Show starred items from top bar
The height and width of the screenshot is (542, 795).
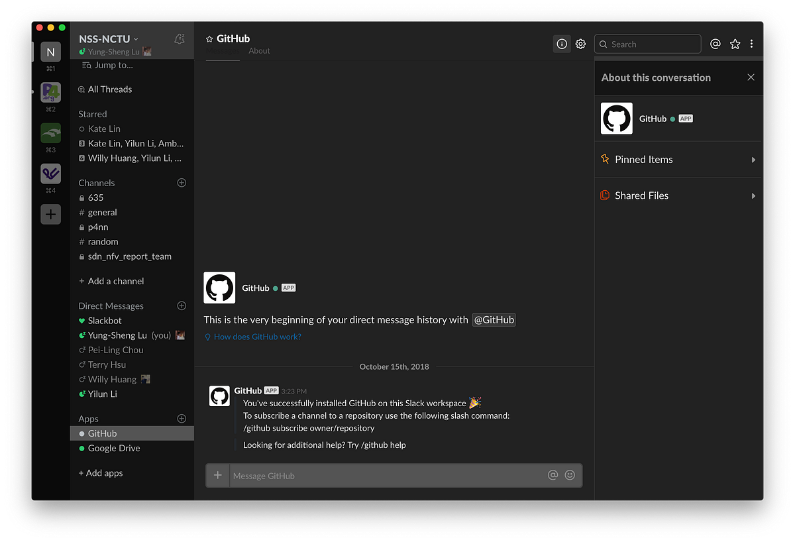point(735,44)
